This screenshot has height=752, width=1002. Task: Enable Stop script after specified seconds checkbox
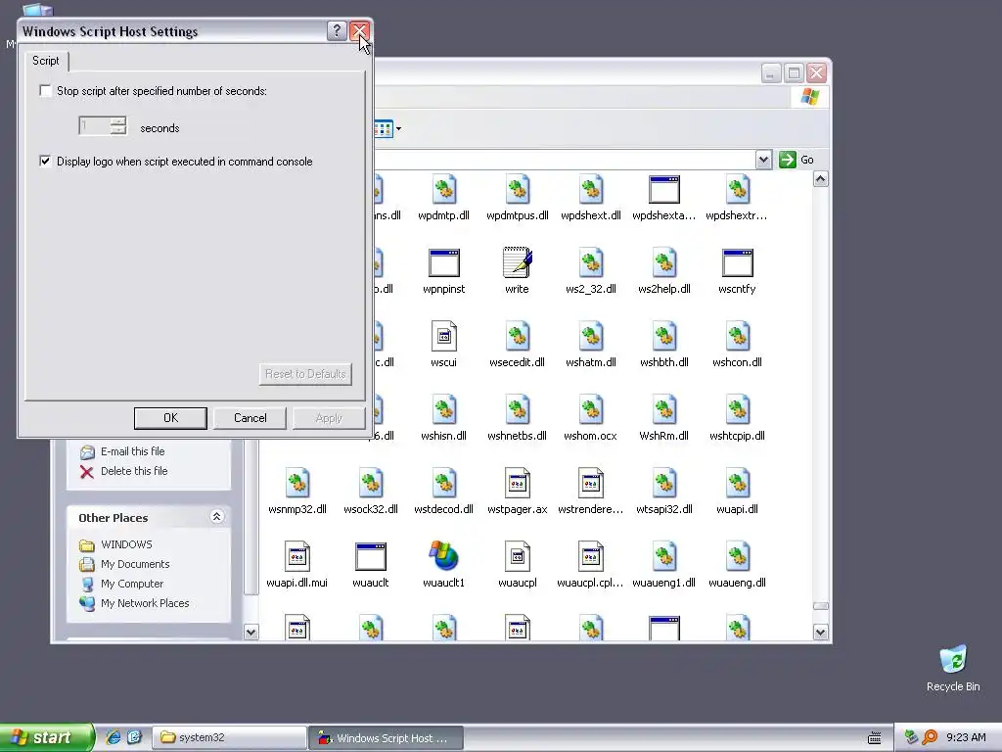[45, 91]
